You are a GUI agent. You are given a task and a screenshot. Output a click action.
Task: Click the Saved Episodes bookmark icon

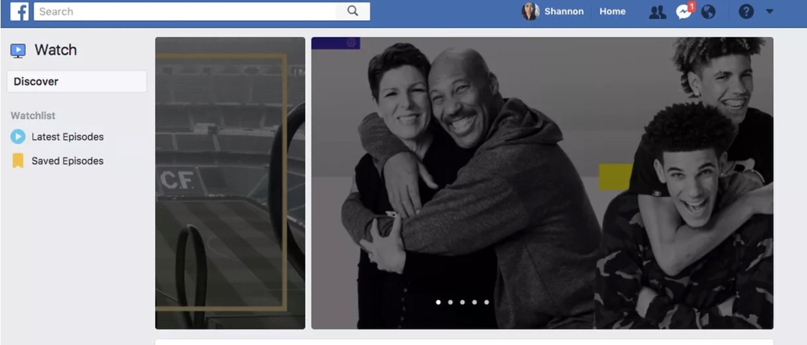tap(18, 161)
